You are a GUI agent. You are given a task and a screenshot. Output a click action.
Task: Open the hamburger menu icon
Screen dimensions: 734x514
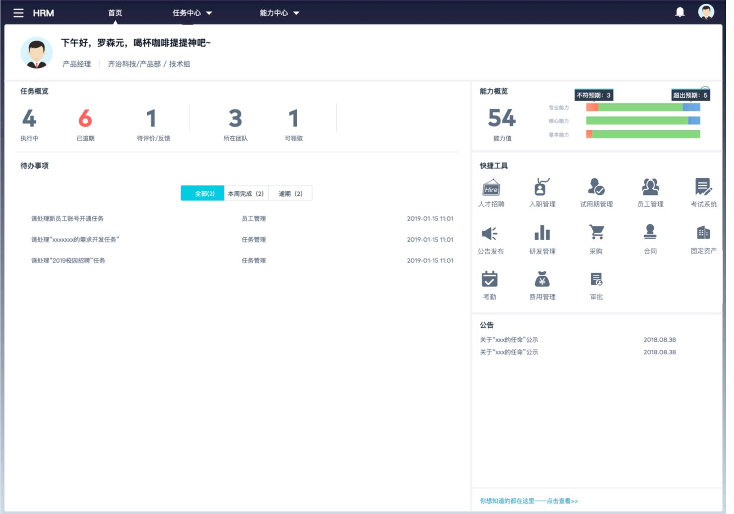18,13
